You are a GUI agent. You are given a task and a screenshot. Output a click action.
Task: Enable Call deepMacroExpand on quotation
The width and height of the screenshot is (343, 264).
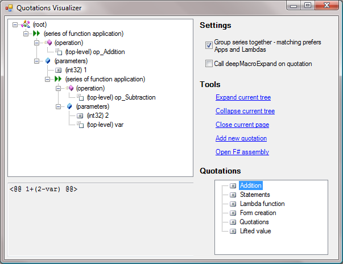pos(209,64)
